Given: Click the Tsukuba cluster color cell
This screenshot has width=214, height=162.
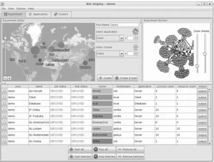Looking at the screenshot, I should point(102,116).
